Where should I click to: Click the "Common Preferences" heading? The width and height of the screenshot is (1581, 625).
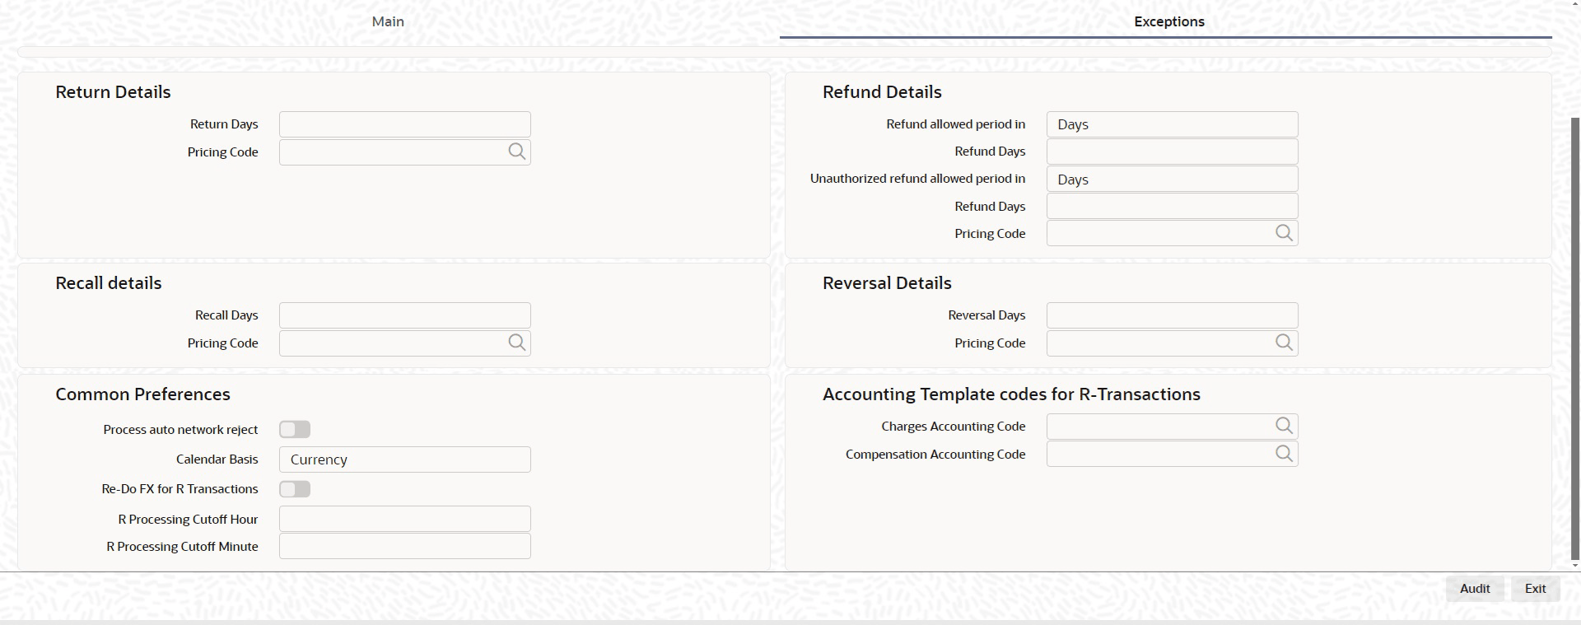pos(142,394)
